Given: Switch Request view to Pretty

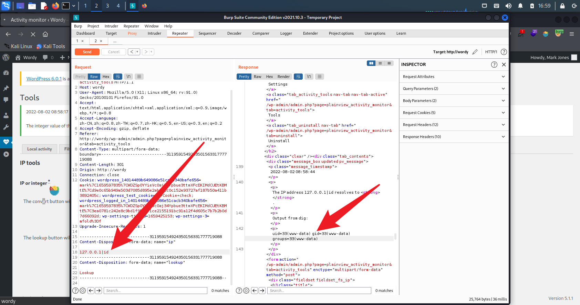Looking at the screenshot, I should coord(80,77).
